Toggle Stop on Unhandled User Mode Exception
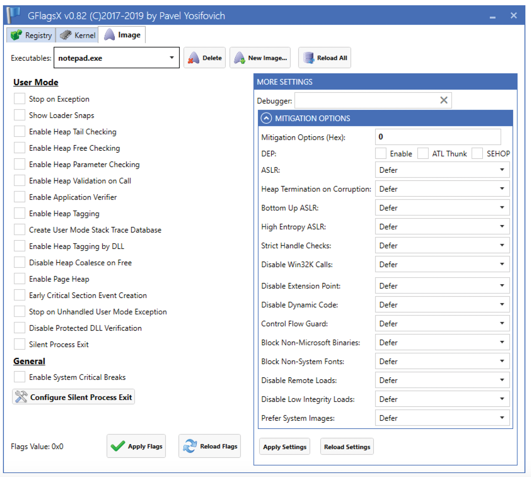 pos(19,311)
